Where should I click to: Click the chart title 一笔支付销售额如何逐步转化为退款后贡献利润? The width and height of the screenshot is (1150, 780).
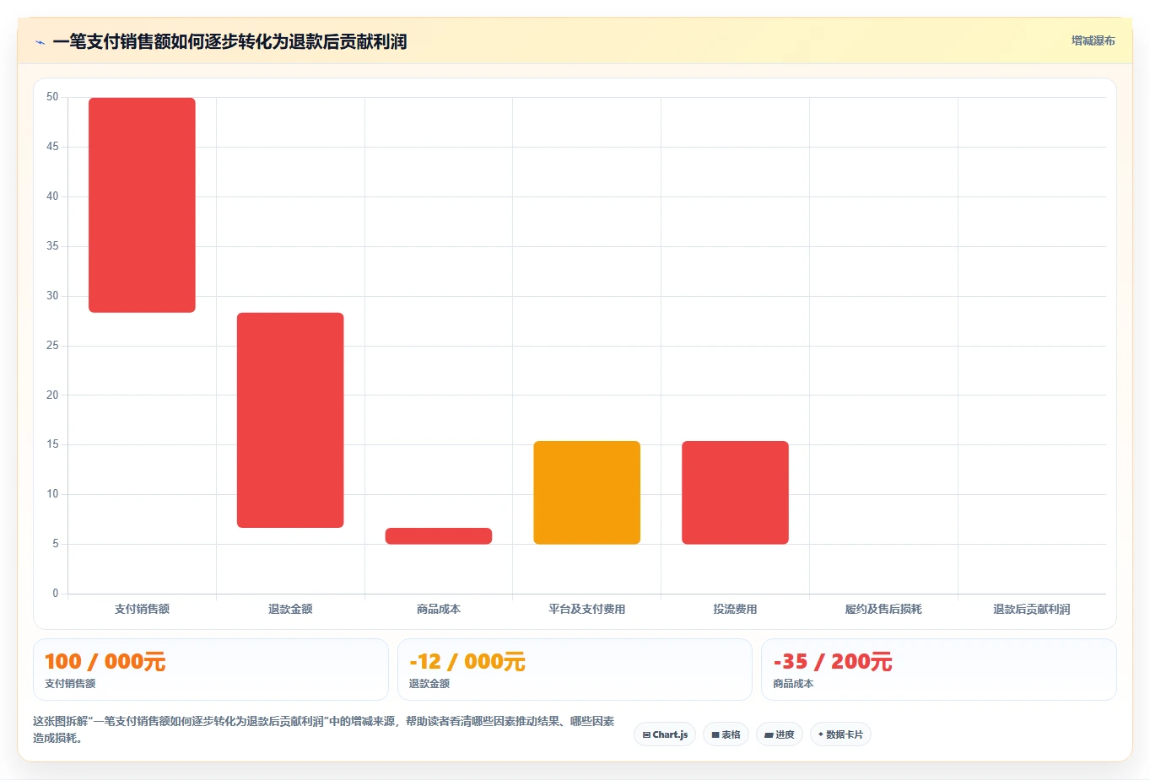pyautogui.click(x=229, y=41)
